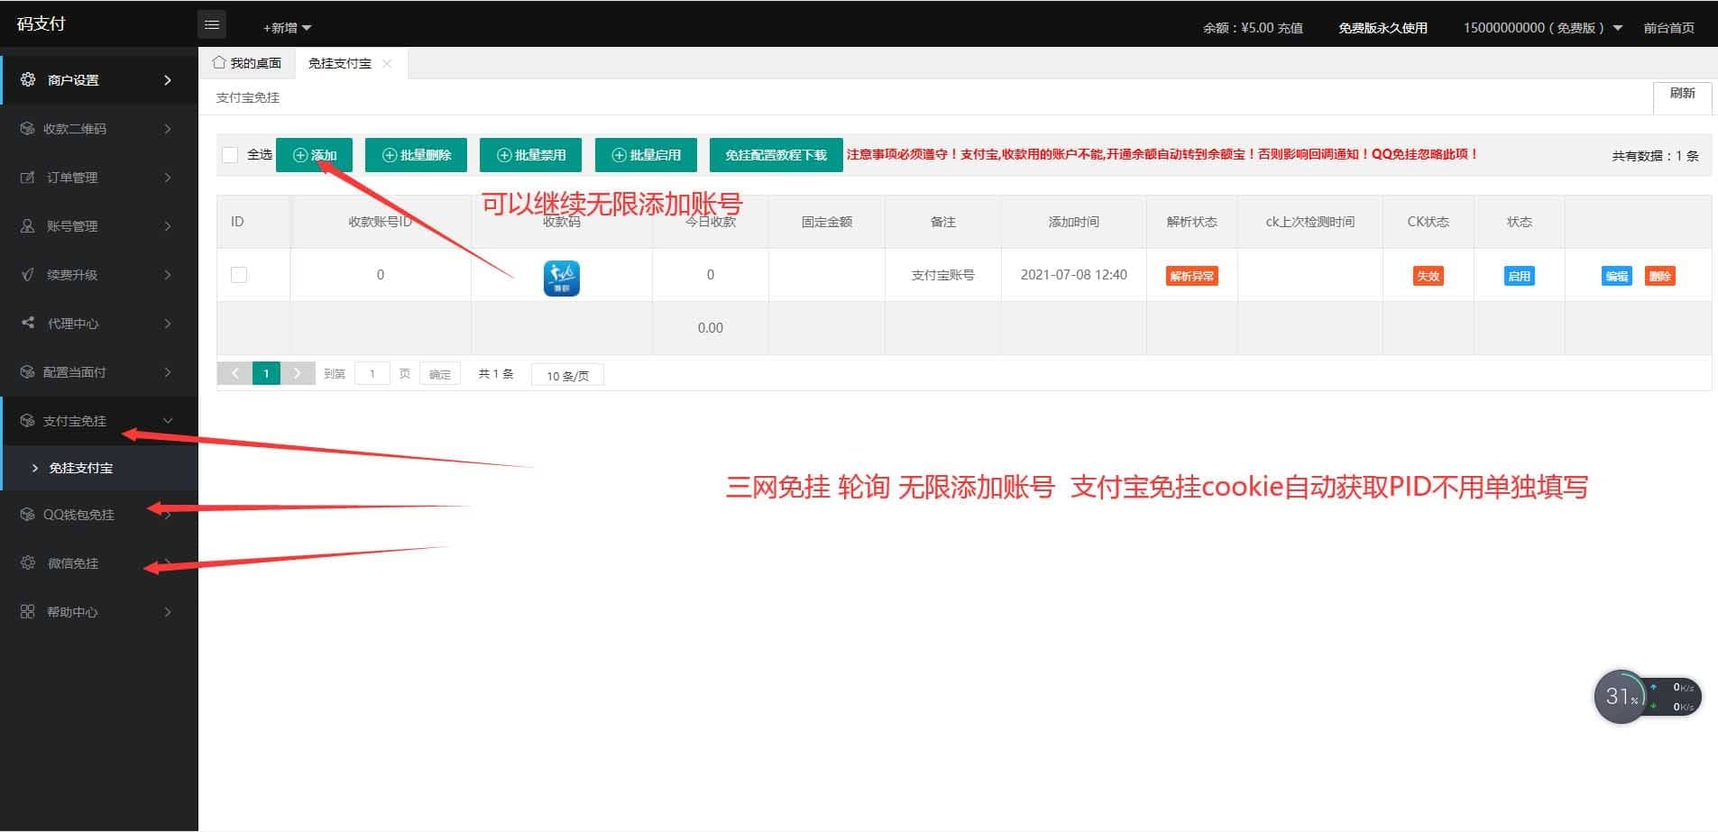Click the next page arrow
1718x832 pixels.
(x=297, y=373)
